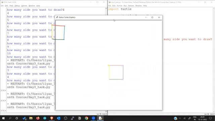
Task: Click day3_task.py editor title icon
Action: (x=110, y=2)
